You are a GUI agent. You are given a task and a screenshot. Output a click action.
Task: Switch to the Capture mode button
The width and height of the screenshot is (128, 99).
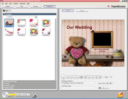point(8,6)
